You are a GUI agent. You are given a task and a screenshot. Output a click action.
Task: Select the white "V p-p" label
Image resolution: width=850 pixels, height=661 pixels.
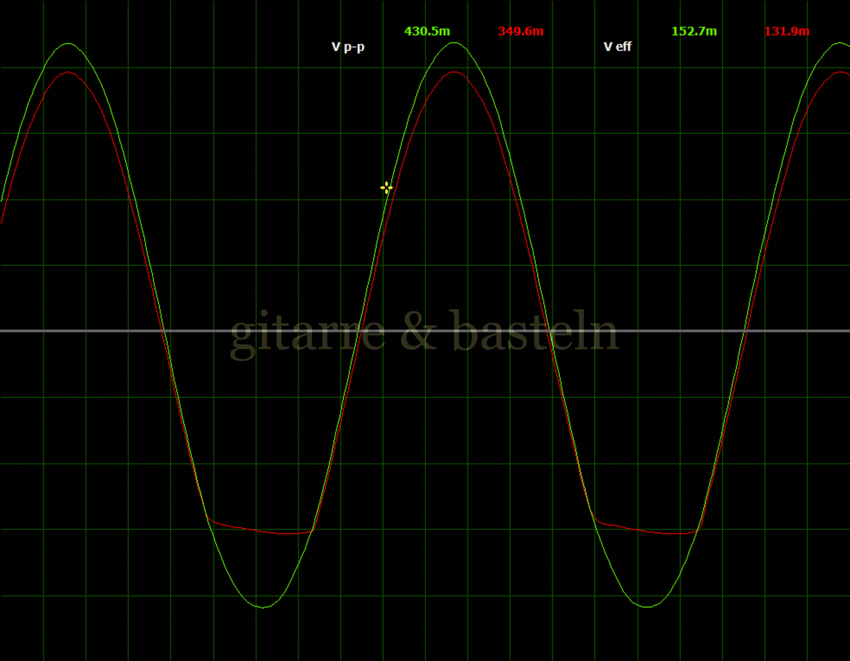click(348, 46)
